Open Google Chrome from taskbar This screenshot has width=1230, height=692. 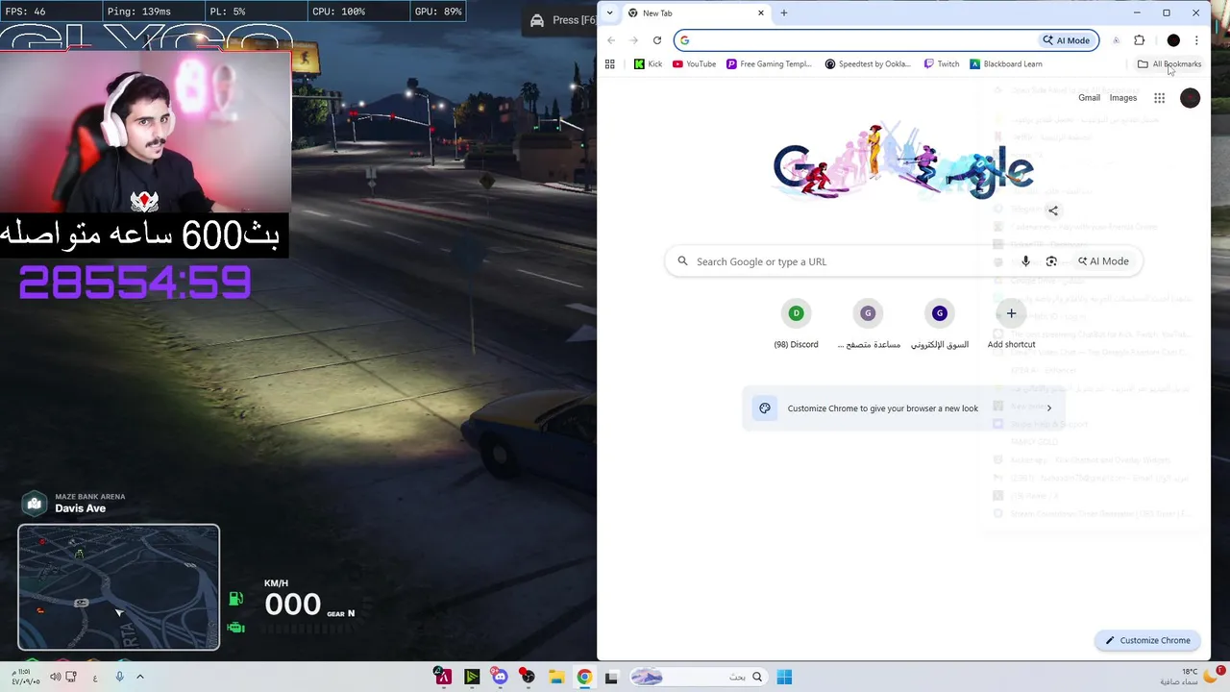coord(584,678)
